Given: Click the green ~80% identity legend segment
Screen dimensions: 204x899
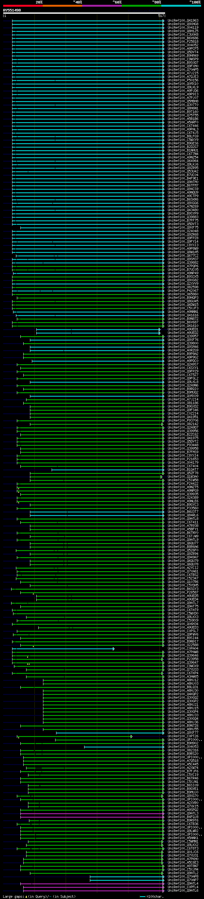Looking at the screenshot, I should tap(142, 6).
